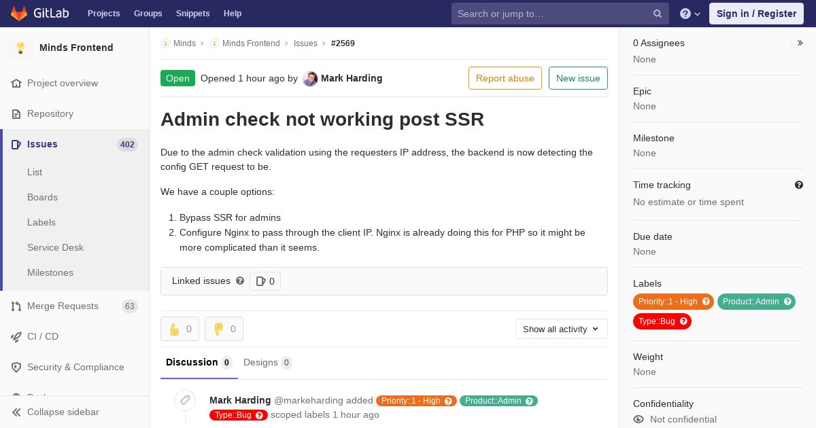Click the Collapse sidebar text
Screen dimensions: 816x428
(63, 412)
